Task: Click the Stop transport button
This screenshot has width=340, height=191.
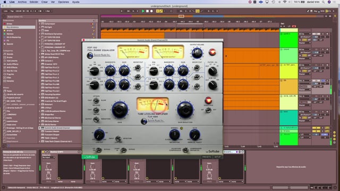Action: [x=148, y=11]
